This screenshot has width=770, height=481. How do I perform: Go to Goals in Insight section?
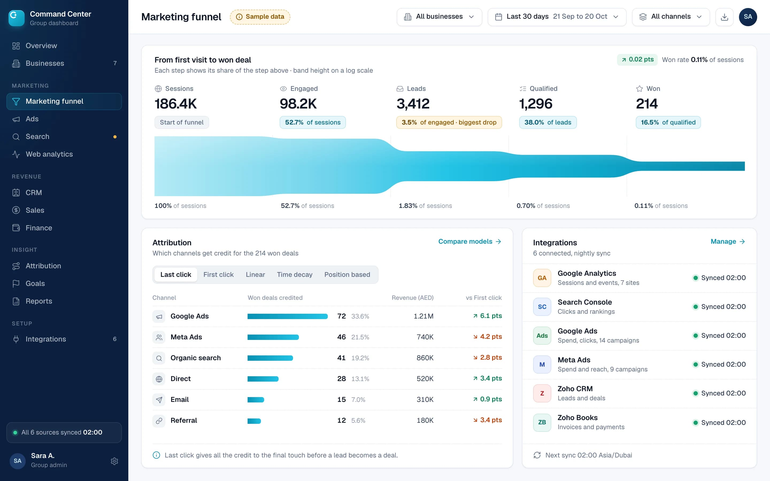point(64,284)
